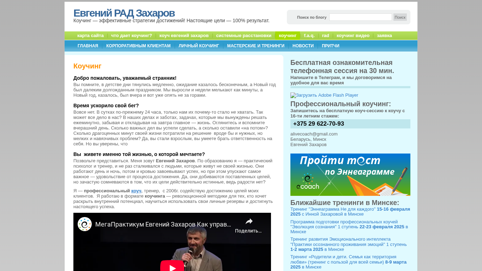
Task: Open rad menu item
Action: pyautogui.click(x=326, y=36)
